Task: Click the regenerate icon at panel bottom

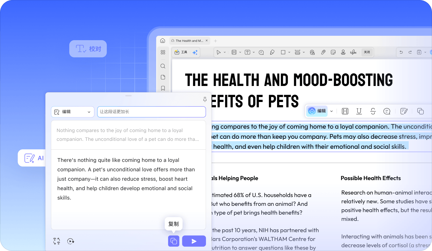Action: click(x=71, y=241)
